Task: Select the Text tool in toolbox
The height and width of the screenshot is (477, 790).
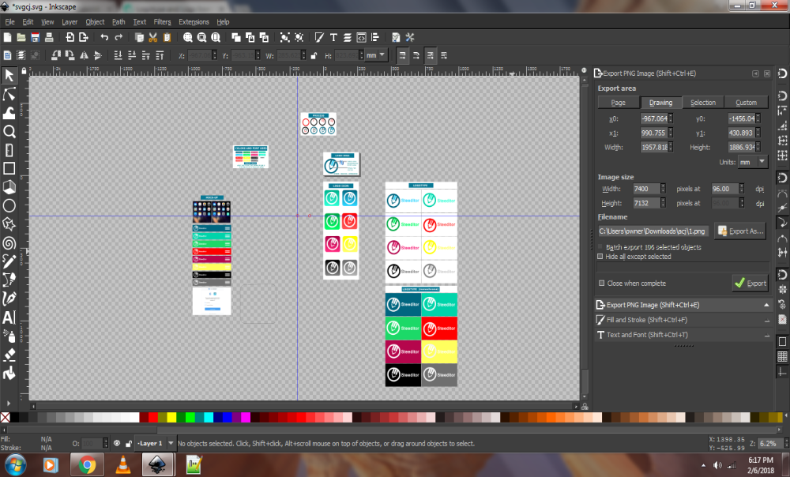Action: pos(9,317)
